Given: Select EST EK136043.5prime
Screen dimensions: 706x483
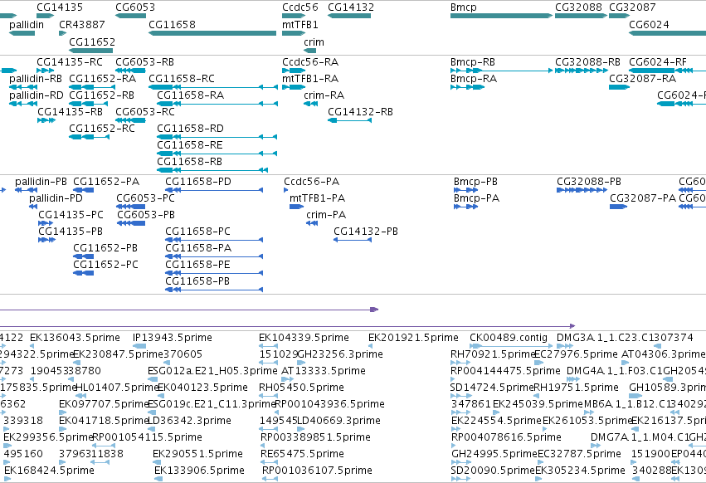Looking at the screenshot, I should point(32,346).
